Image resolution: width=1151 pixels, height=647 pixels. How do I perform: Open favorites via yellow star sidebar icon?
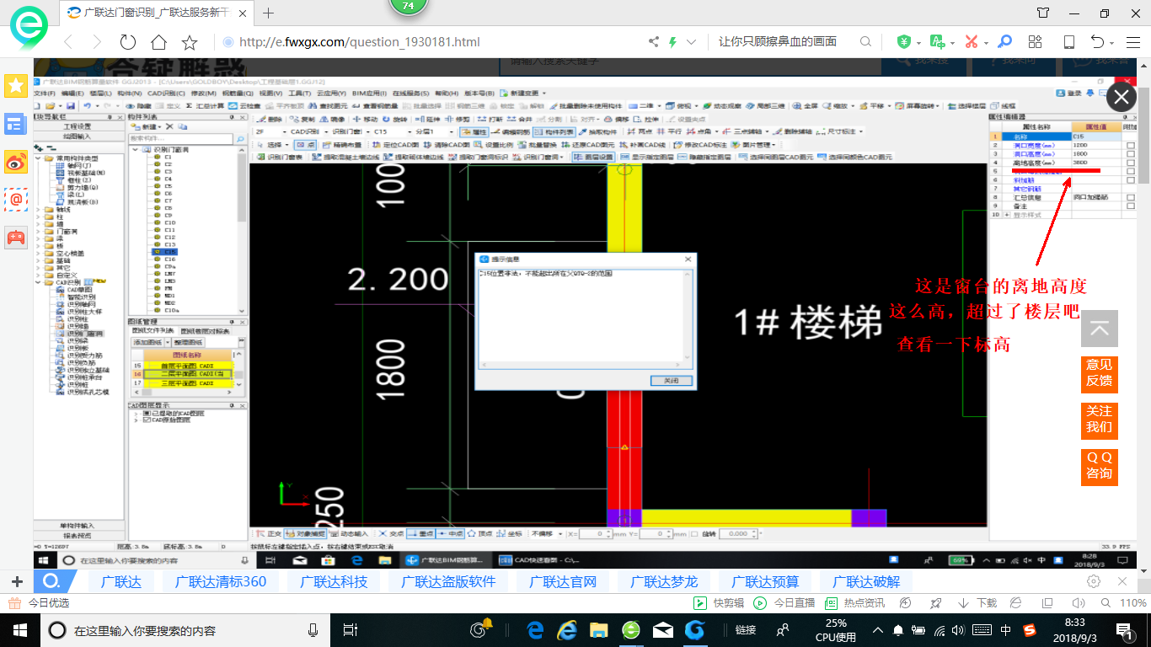16,85
